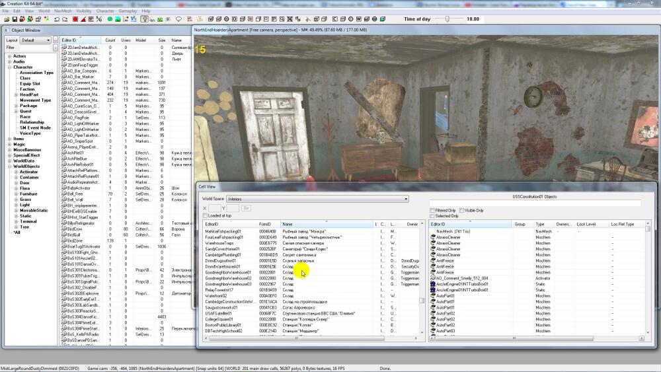Select the BostonPublicLibrary01 cell row

coord(312,325)
